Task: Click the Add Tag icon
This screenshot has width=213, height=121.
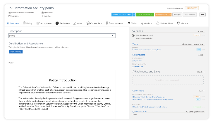Action: click(x=43, y=16)
